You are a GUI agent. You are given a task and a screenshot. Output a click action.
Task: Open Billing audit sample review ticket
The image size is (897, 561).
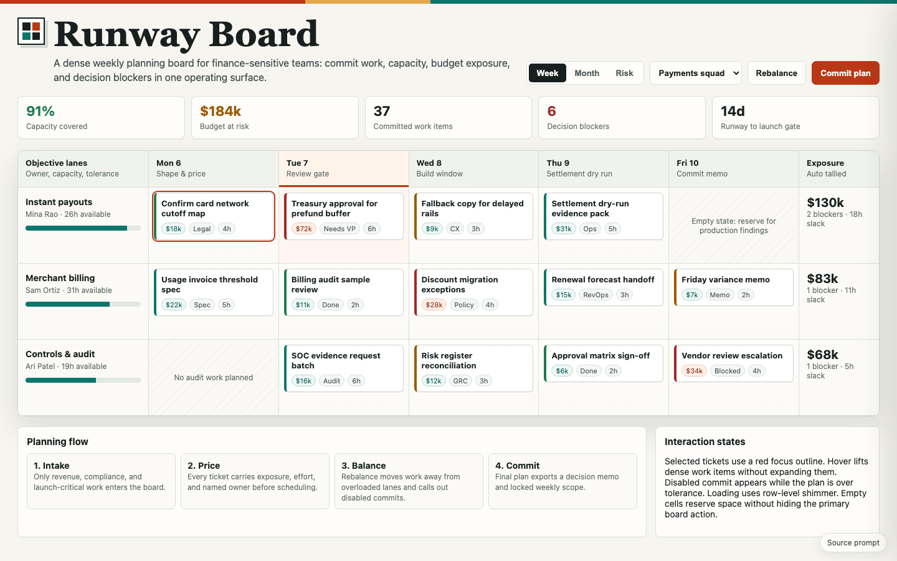(x=344, y=292)
